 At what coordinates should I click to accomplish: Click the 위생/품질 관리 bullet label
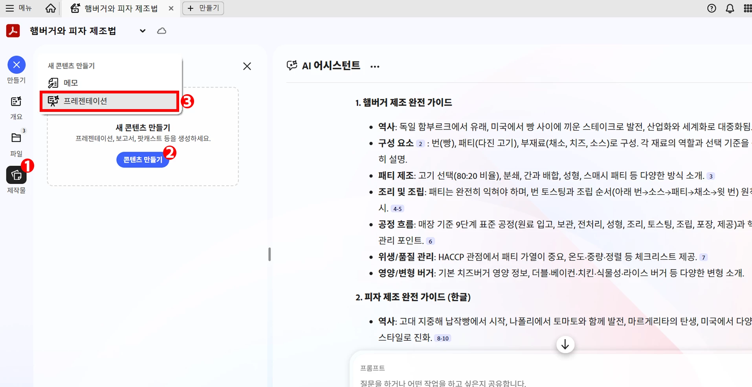tap(406, 257)
